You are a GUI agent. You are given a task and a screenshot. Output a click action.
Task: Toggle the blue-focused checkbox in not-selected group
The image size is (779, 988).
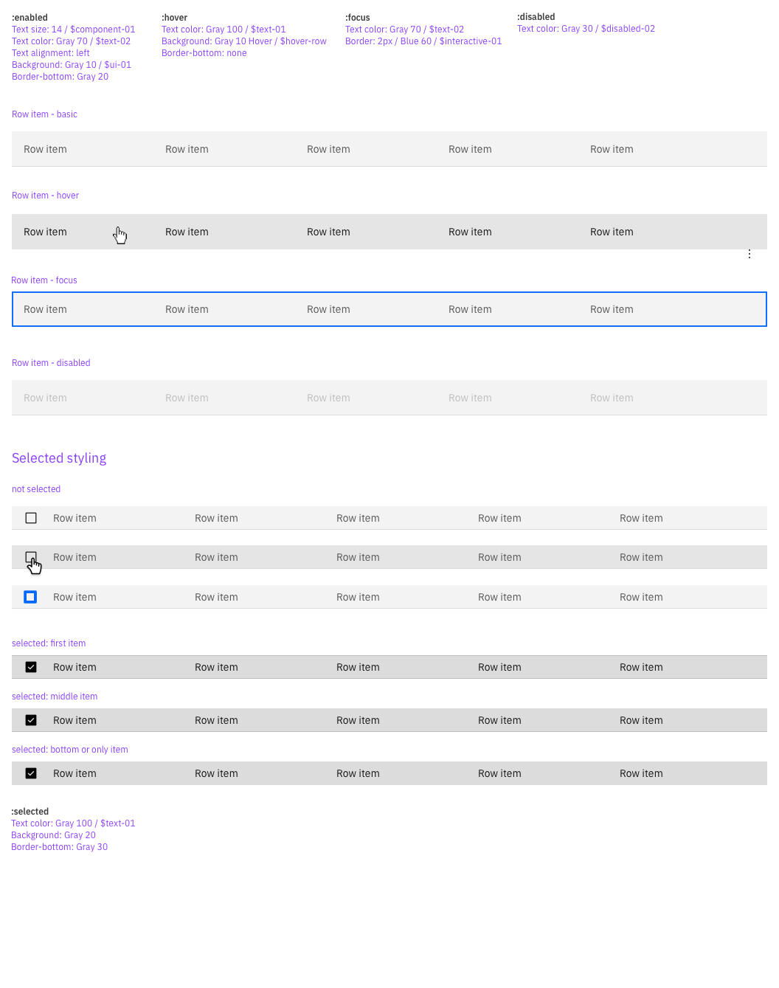[x=30, y=597]
